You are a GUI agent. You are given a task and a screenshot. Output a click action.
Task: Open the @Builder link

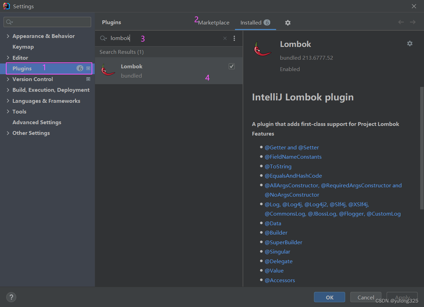click(276, 232)
